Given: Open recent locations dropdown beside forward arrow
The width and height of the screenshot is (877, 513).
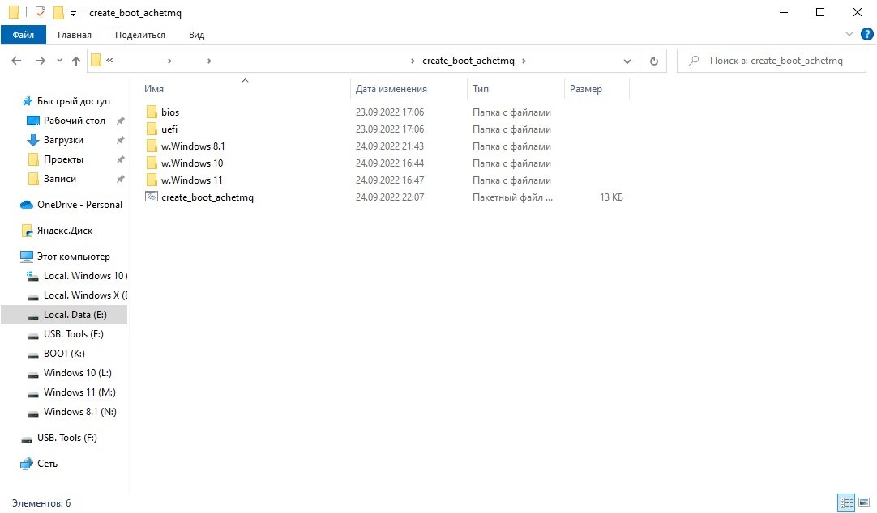Looking at the screenshot, I should pyautogui.click(x=59, y=61).
